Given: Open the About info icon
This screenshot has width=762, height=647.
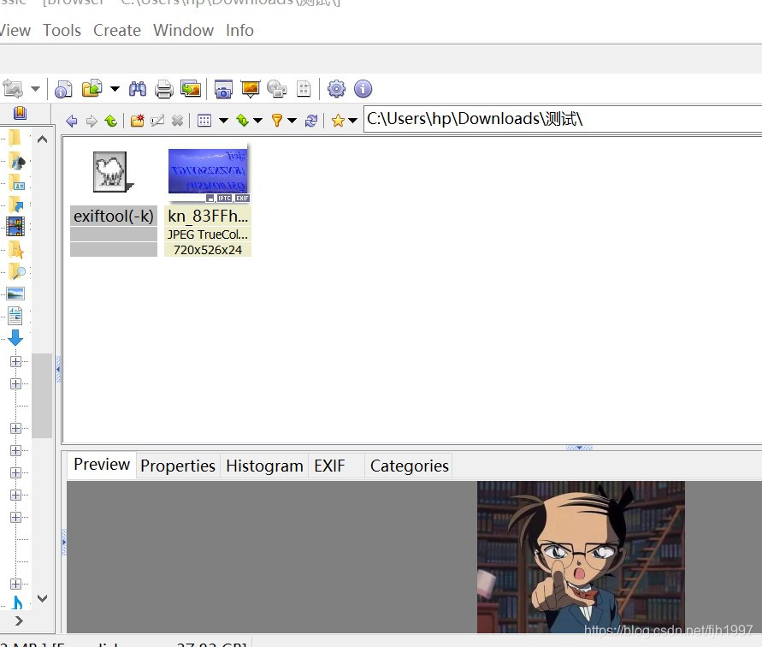Looking at the screenshot, I should [363, 89].
